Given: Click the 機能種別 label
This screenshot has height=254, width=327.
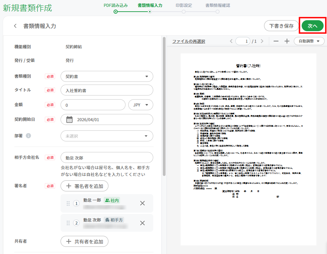Looking at the screenshot, I should click(x=23, y=47).
